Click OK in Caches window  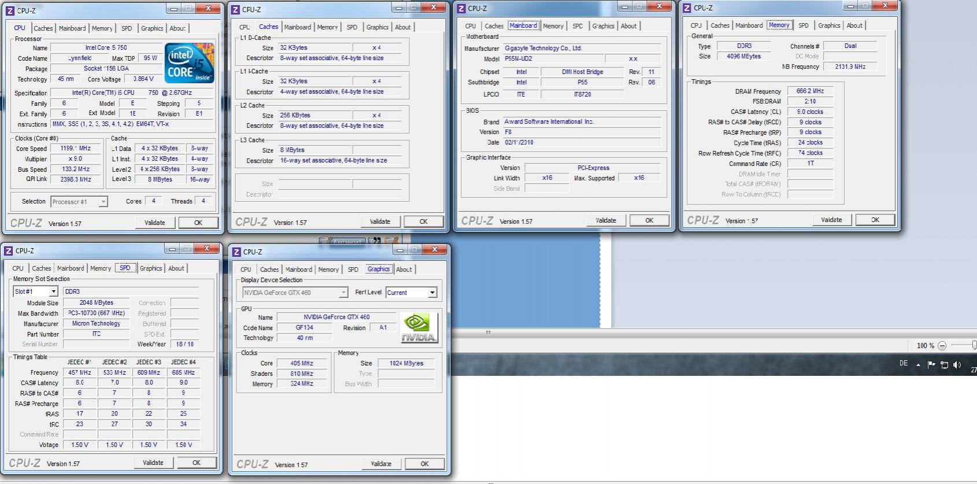point(424,221)
